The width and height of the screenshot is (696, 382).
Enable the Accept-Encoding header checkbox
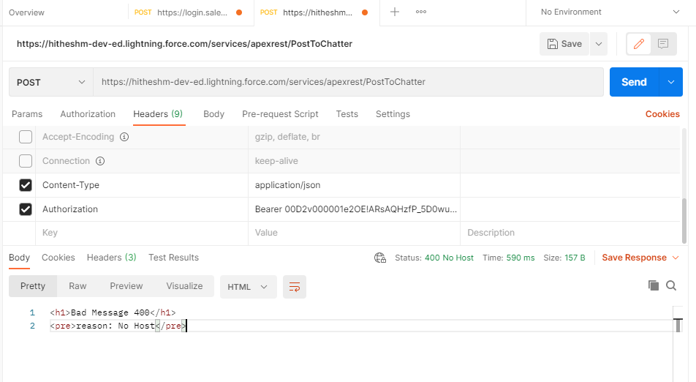(26, 137)
